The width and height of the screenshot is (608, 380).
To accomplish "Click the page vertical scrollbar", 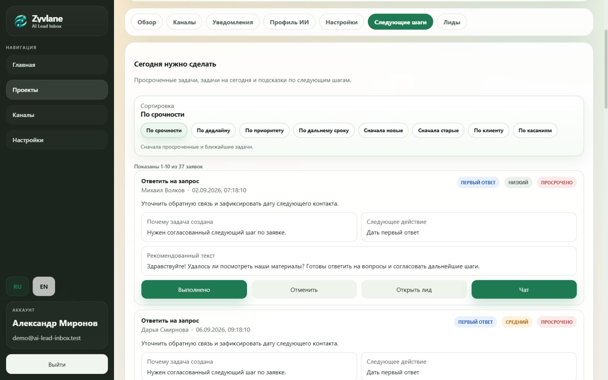I will coord(605,69).
